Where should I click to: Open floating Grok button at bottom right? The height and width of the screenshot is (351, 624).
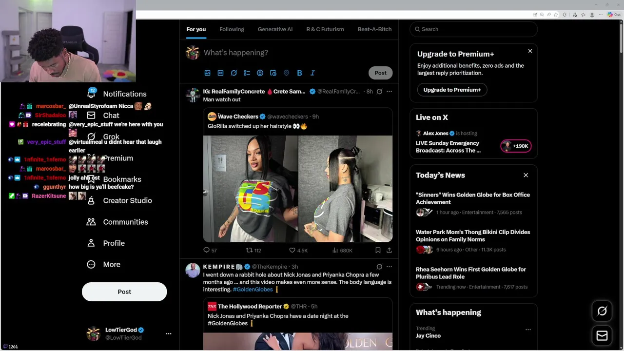tap(602, 311)
